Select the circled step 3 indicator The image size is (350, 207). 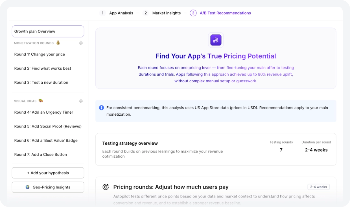tap(193, 13)
